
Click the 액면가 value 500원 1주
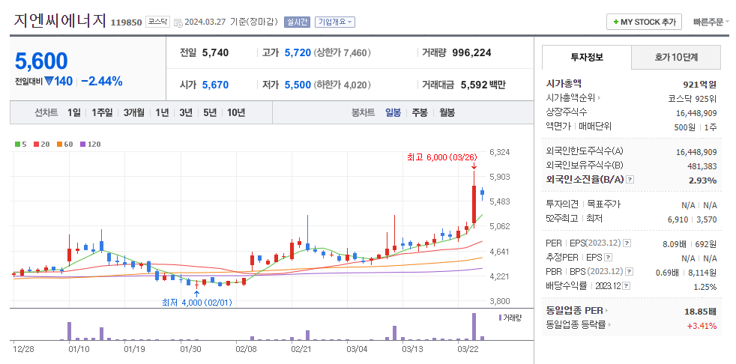(x=696, y=127)
